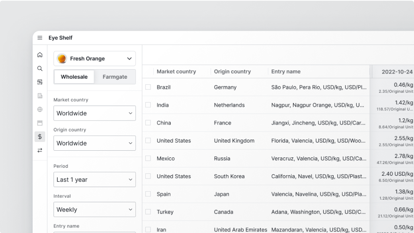Viewport: 414px width, 233px height.
Task: Open the globe icon in sidebar
Action: pos(40,109)
